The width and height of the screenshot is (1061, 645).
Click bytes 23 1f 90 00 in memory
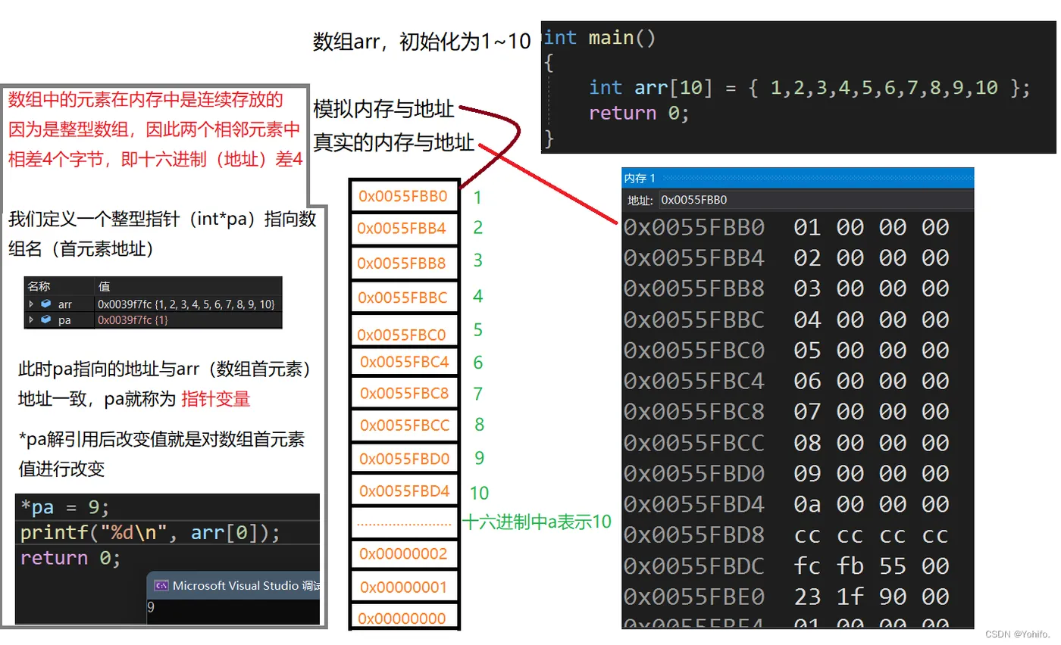(872, 597)
